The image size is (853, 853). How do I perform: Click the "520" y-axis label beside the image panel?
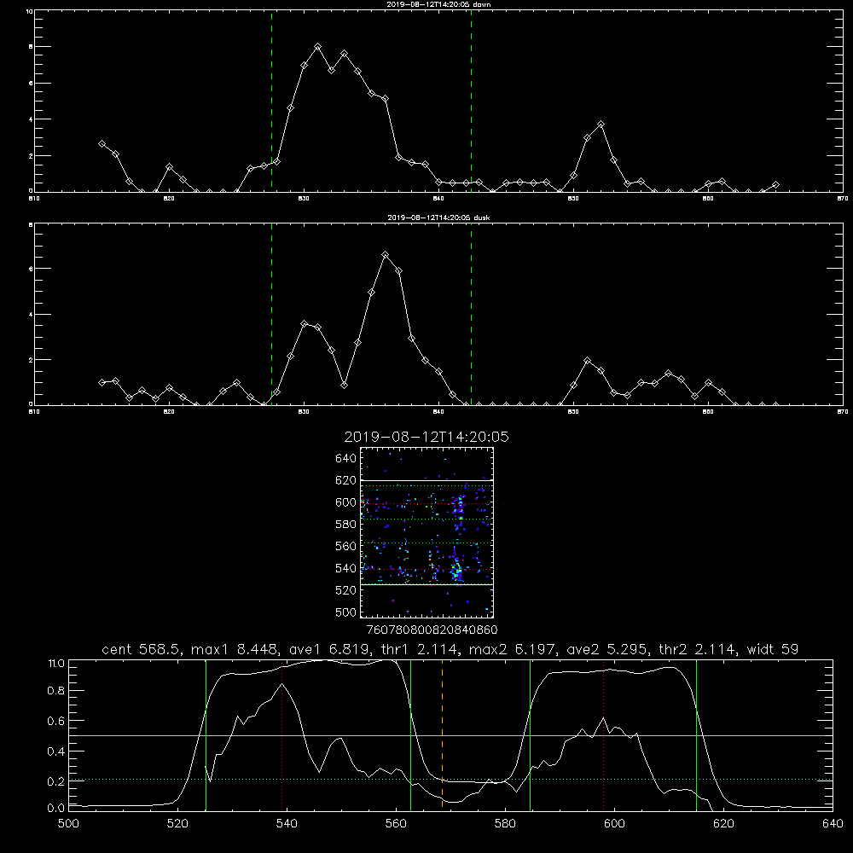[346, 590]
